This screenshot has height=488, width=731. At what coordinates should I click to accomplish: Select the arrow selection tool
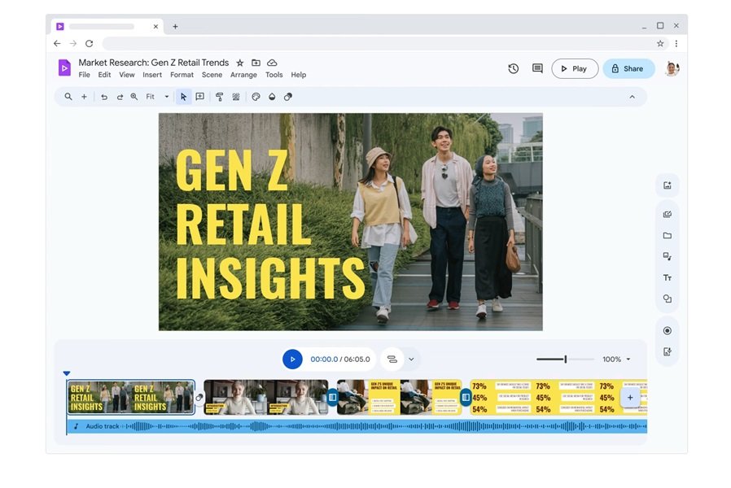pos(183,96)
